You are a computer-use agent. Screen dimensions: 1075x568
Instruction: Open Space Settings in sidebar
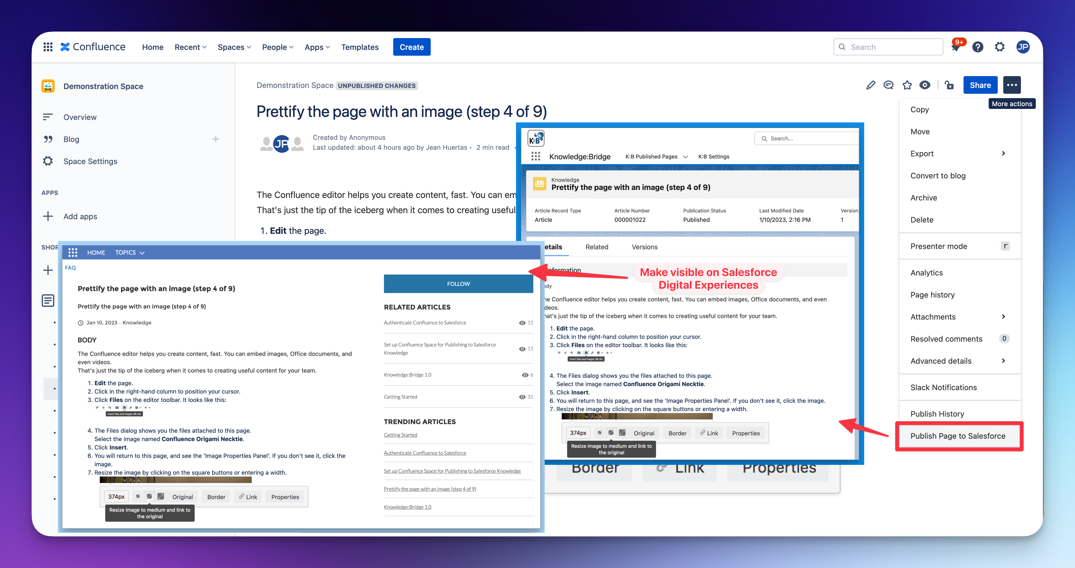point(90,161)
